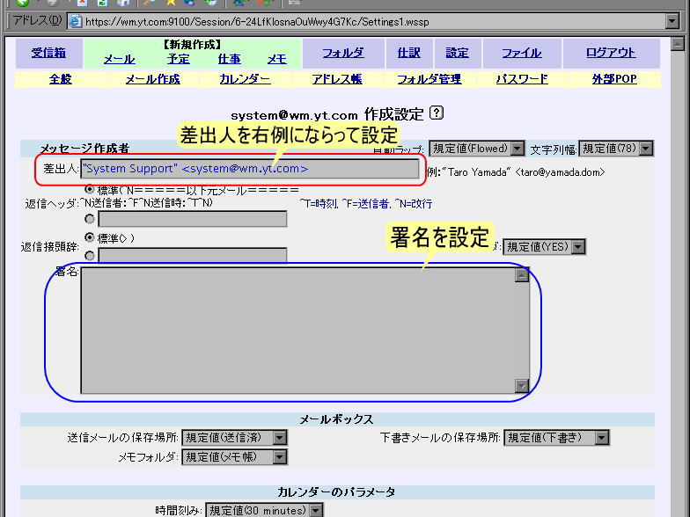Go to the アドレス帳 settings tab

tap(336, 79)
